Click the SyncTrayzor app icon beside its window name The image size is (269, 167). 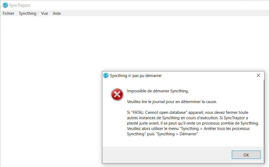click(5, 5)
